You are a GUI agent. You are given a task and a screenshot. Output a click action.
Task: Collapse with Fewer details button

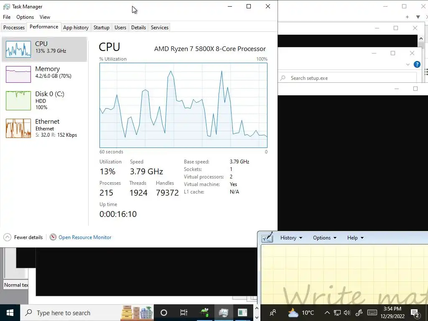pyautogui.click(x=23, y=237)
